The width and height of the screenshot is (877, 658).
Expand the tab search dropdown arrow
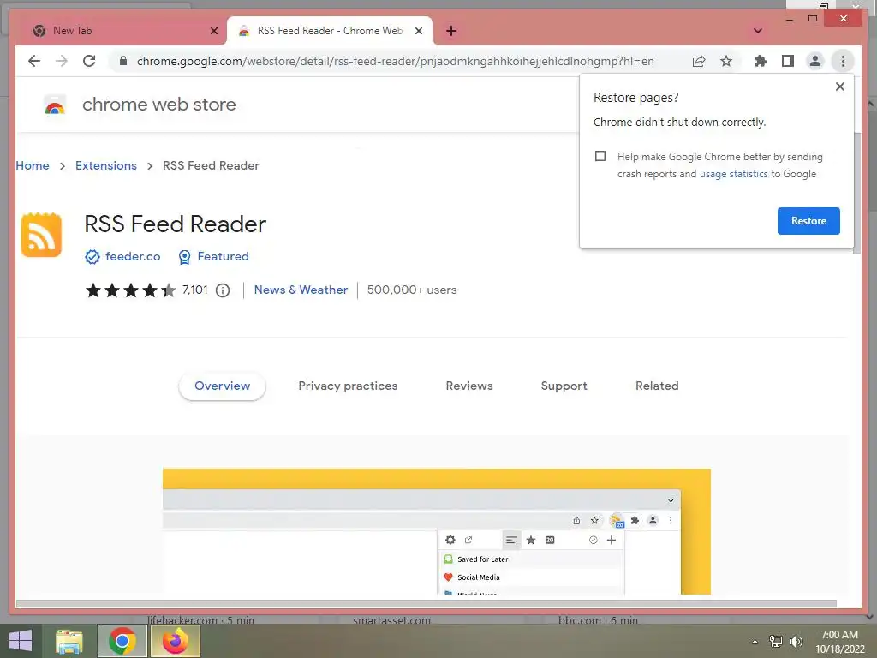pyautogui.click(x=758, y=31)
